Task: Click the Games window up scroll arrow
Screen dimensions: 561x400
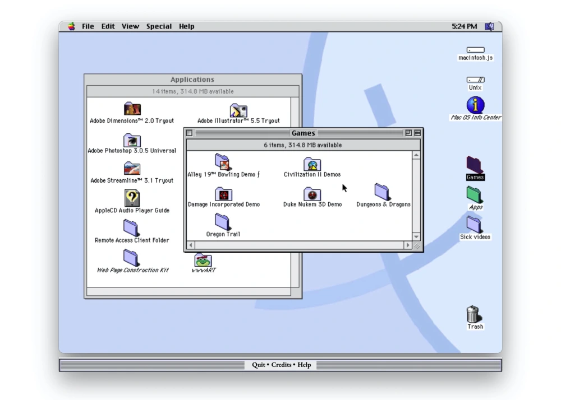Action: (x=416, y=155)
